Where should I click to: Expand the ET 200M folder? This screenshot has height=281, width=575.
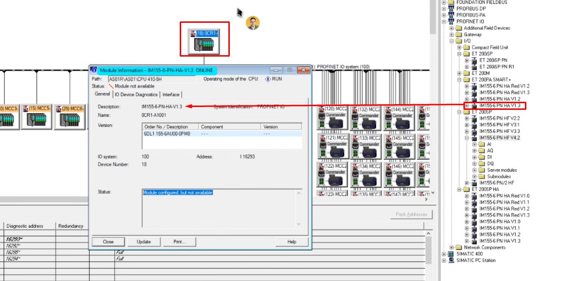tap(459, 73)
